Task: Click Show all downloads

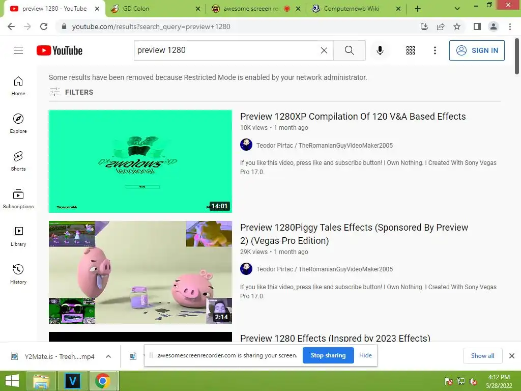Action: pos(482,356)
